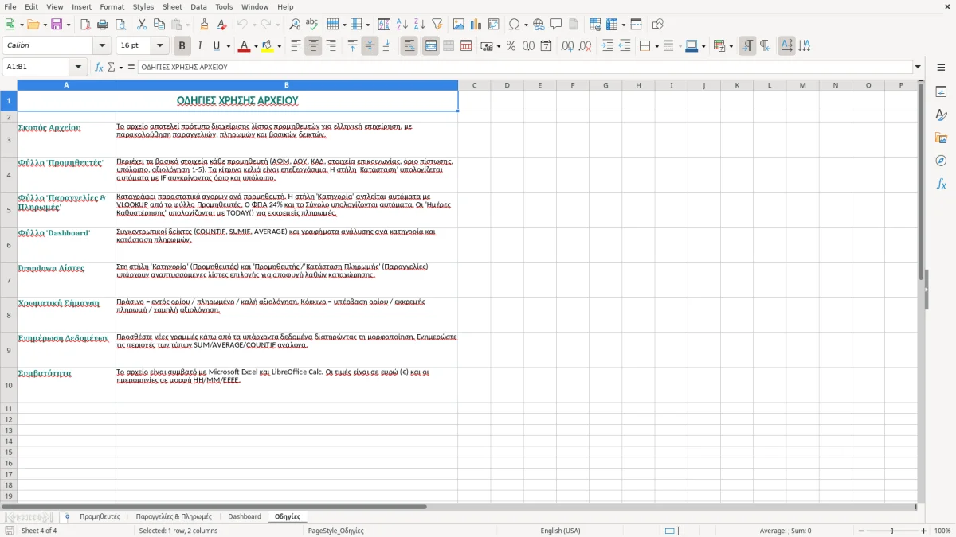Toggle Wrap Text for the cell
The height and width of the screenshot is (537, 956).
(409, 46)
